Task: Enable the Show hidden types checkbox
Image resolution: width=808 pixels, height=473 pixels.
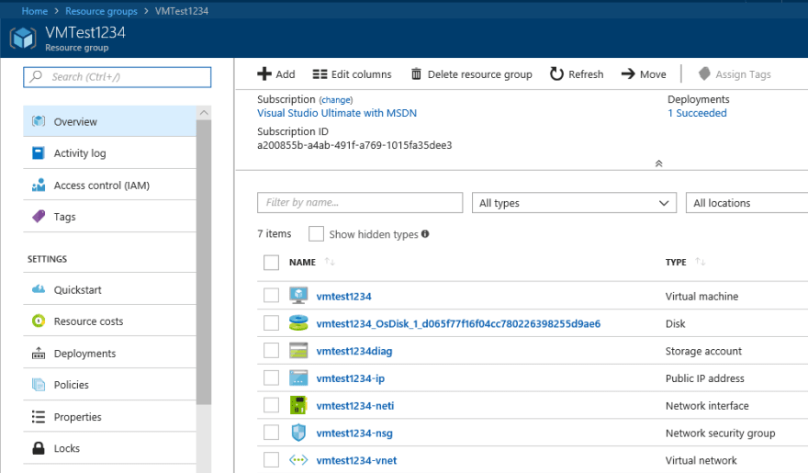Action: (x=316, y=233)
